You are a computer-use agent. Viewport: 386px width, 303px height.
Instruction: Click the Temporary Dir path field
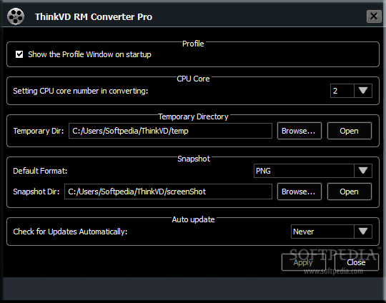170,131
